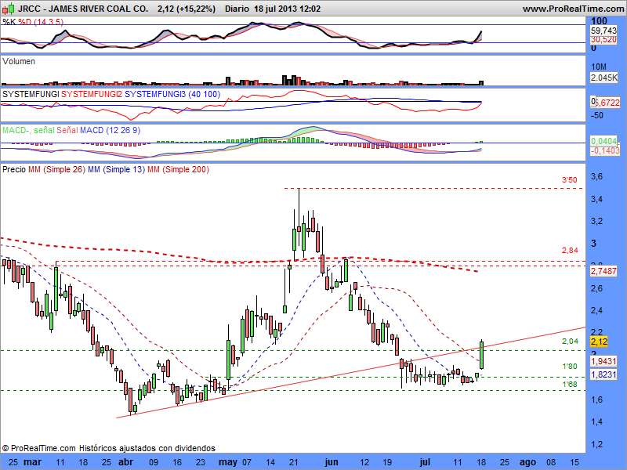Image resolution: width=627 pixels, height=470 pixels.
Task: Click the 07 date tick on time axis
Action: pos(247,462)
